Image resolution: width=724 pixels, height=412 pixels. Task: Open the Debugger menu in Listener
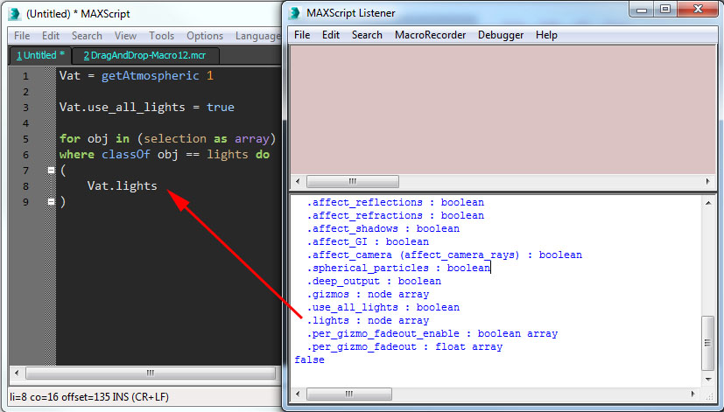[x=502, y=35]
